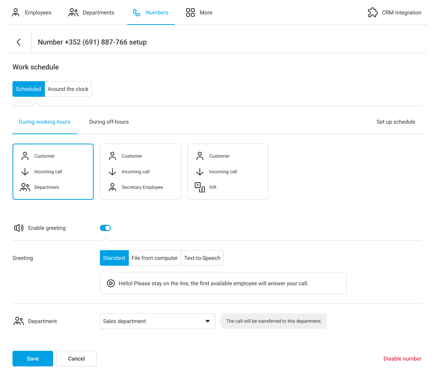Click the Employees person icon

[16, 12]
